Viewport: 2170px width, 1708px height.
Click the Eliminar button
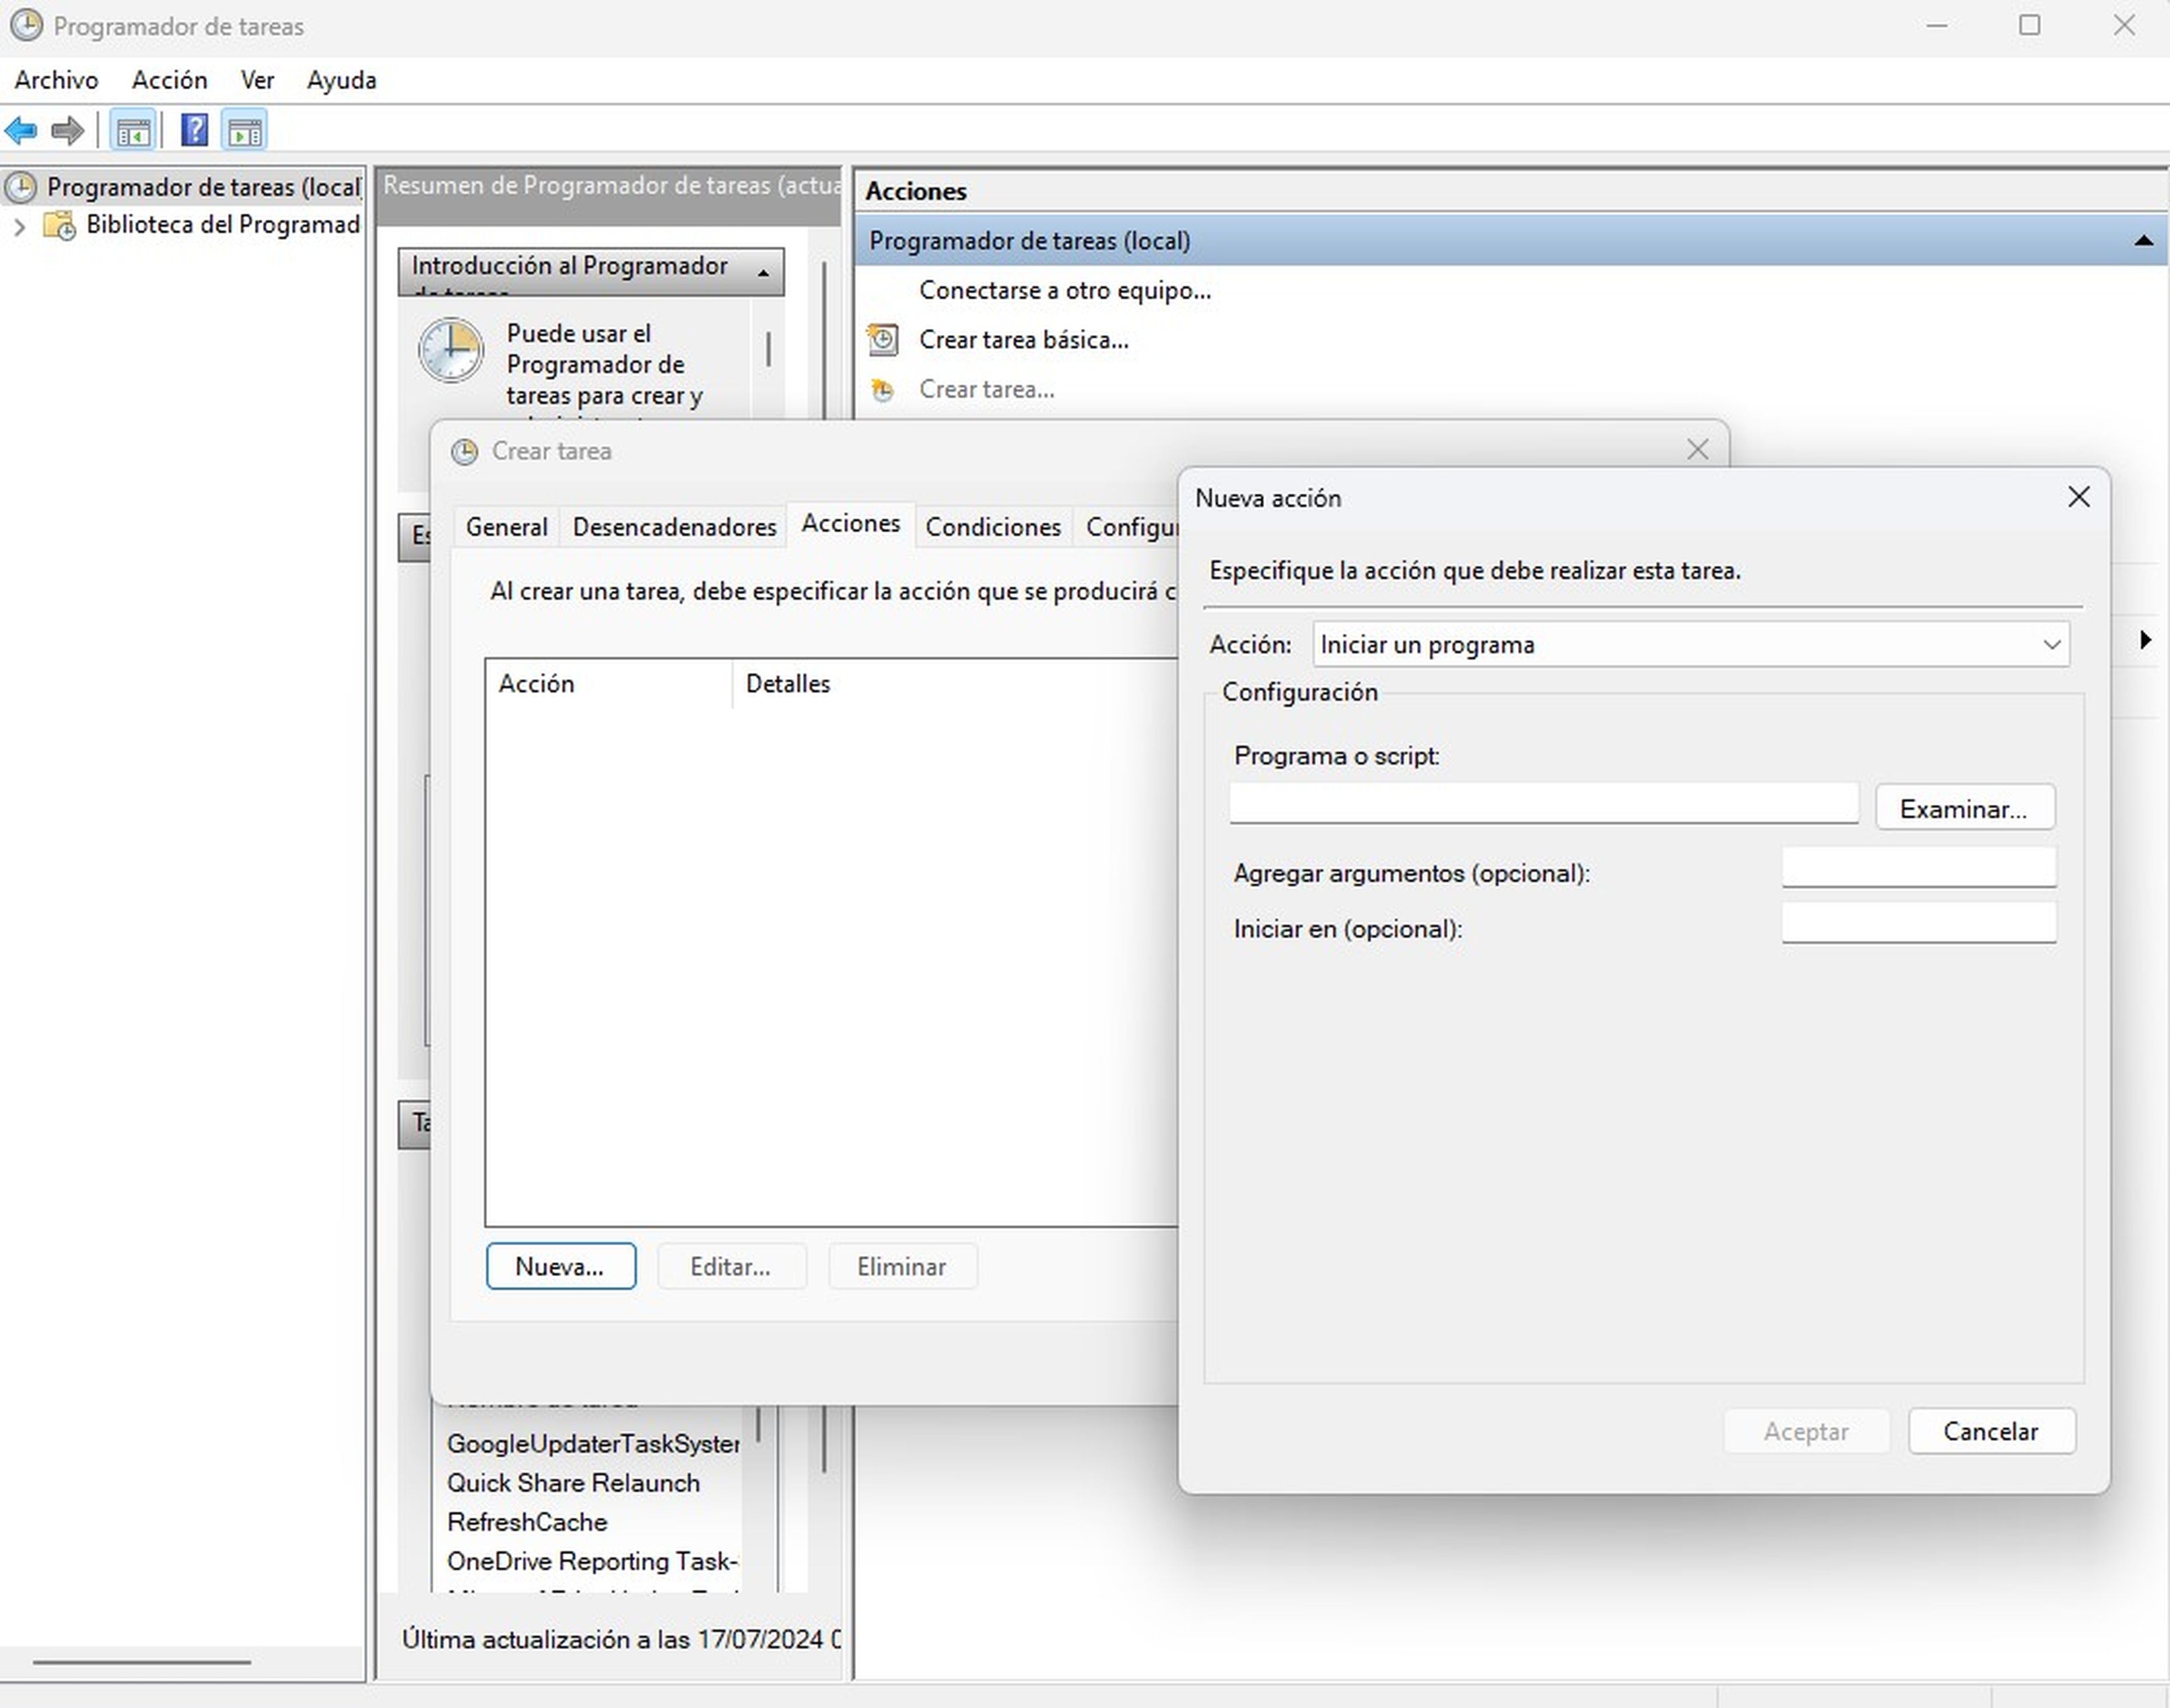902,1266
